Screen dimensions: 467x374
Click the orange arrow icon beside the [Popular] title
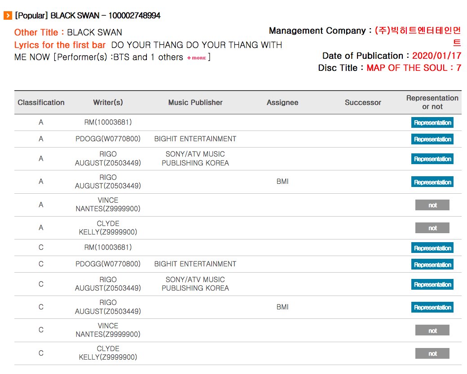[x=8, y=16]
